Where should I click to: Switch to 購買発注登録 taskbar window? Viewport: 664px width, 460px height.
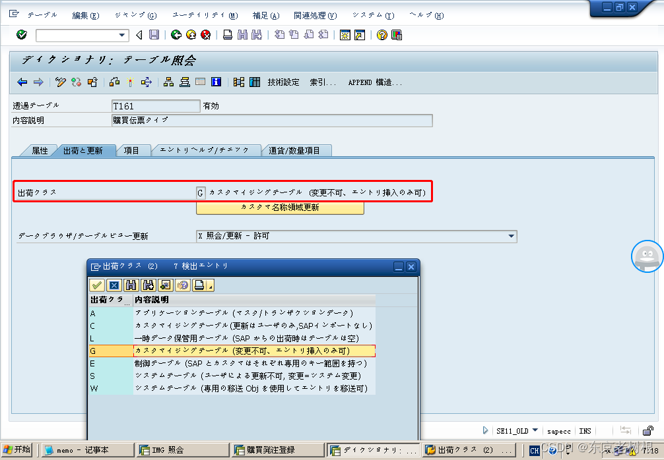278,450
